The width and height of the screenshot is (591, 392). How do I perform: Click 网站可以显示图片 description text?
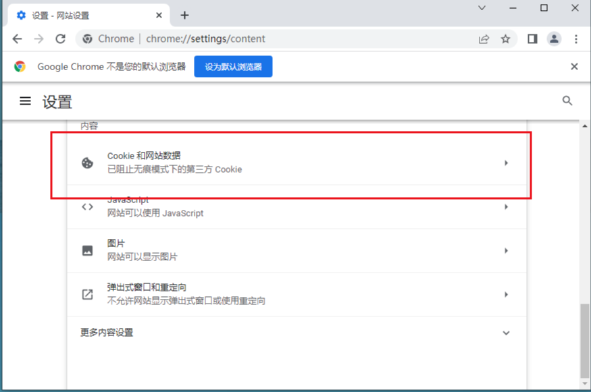[x=142, y=257]
